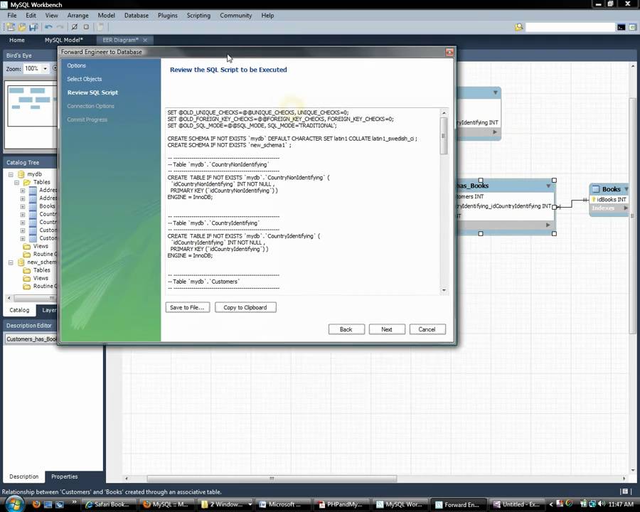This screenshot has width=640, height=512.
Task: Click the toolbar search input field
Action: 570,27
